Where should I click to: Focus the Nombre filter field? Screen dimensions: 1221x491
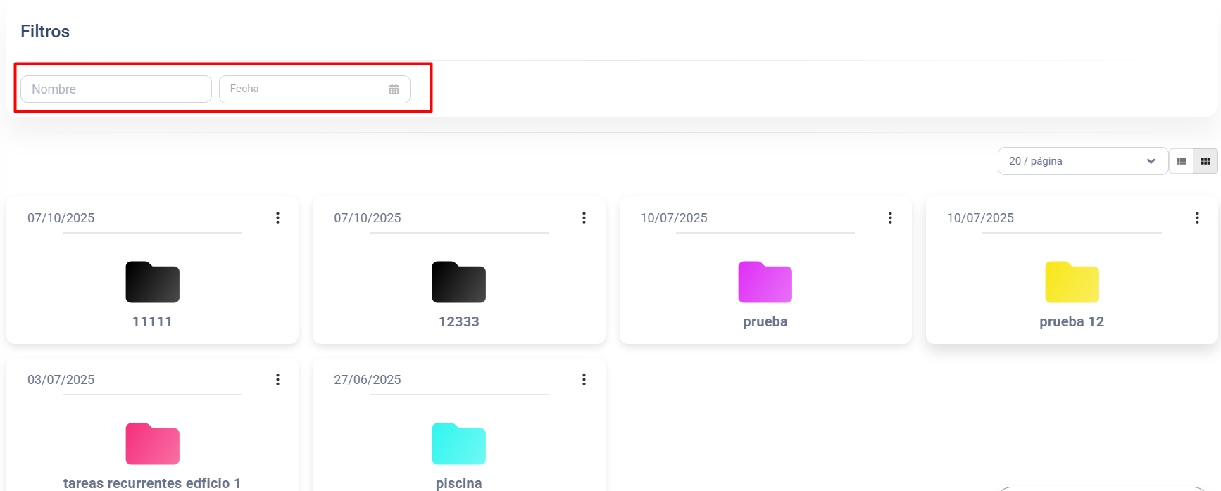tap(116, 89)
